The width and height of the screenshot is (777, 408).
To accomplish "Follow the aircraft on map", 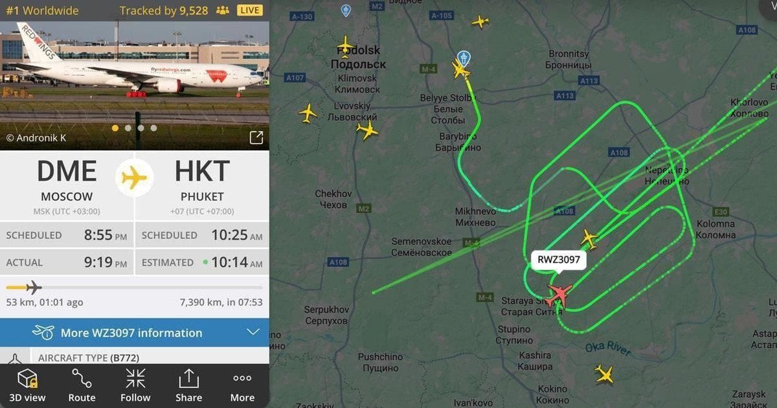I will [135, 385].
